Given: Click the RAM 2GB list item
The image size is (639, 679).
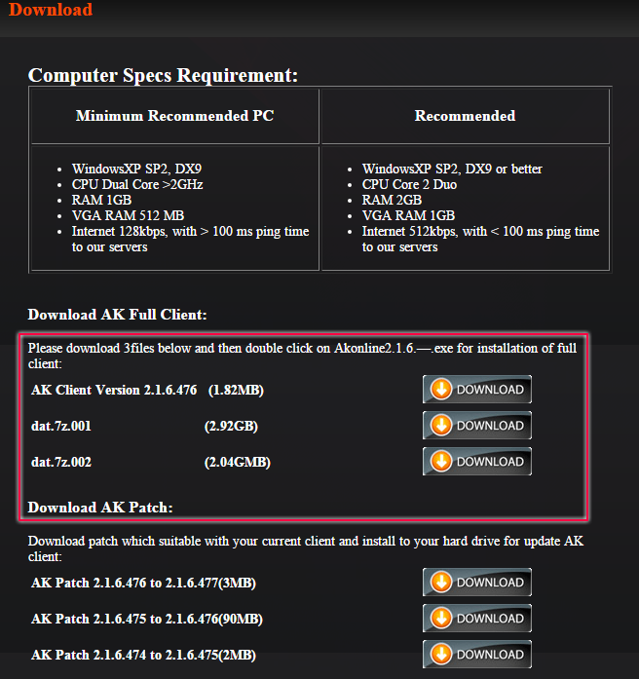Looking at the screenshot, I should pyautogui.click(x=392, y=200).
